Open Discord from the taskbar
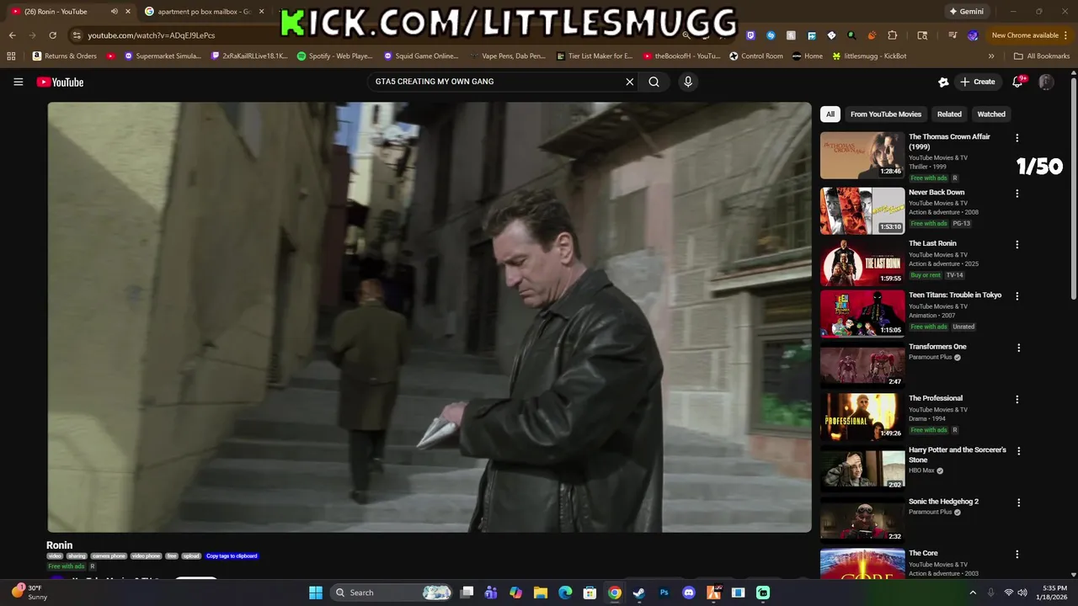 pyautogui.click(x=689, y=593)
